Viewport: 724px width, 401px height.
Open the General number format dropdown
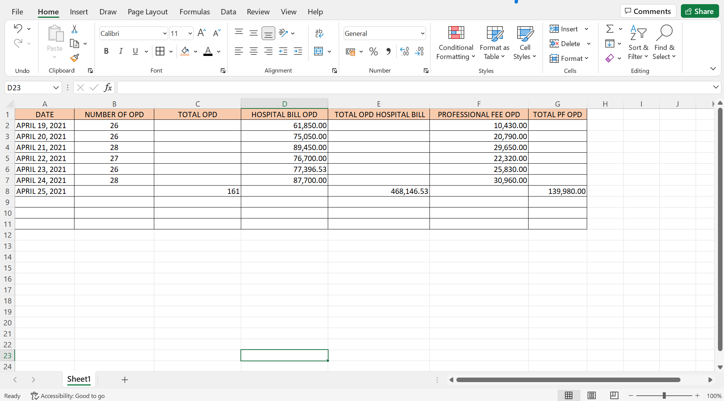tap(422, 34)
